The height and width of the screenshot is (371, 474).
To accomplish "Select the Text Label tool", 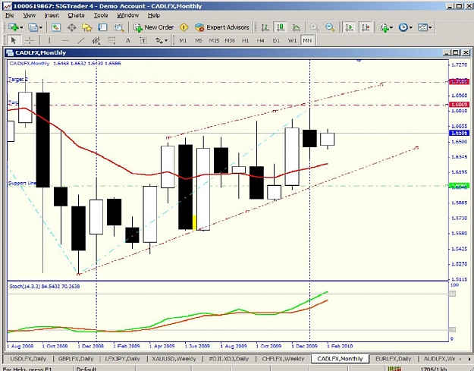I will [x=143, y=40].
